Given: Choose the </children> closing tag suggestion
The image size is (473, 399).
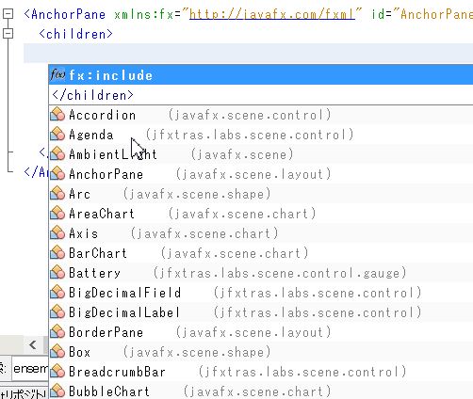Looking at the screenshot, I should [261, 95].
